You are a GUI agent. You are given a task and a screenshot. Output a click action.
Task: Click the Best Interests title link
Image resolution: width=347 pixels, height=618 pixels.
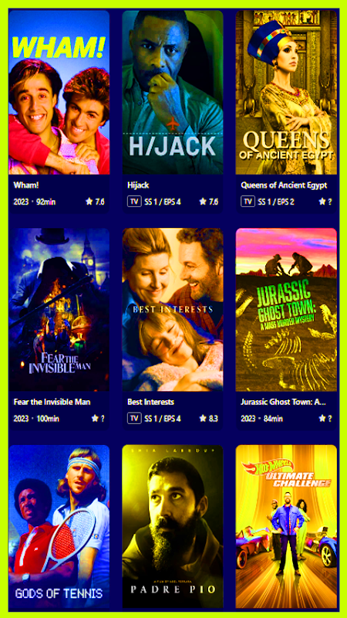click(150, 402)
